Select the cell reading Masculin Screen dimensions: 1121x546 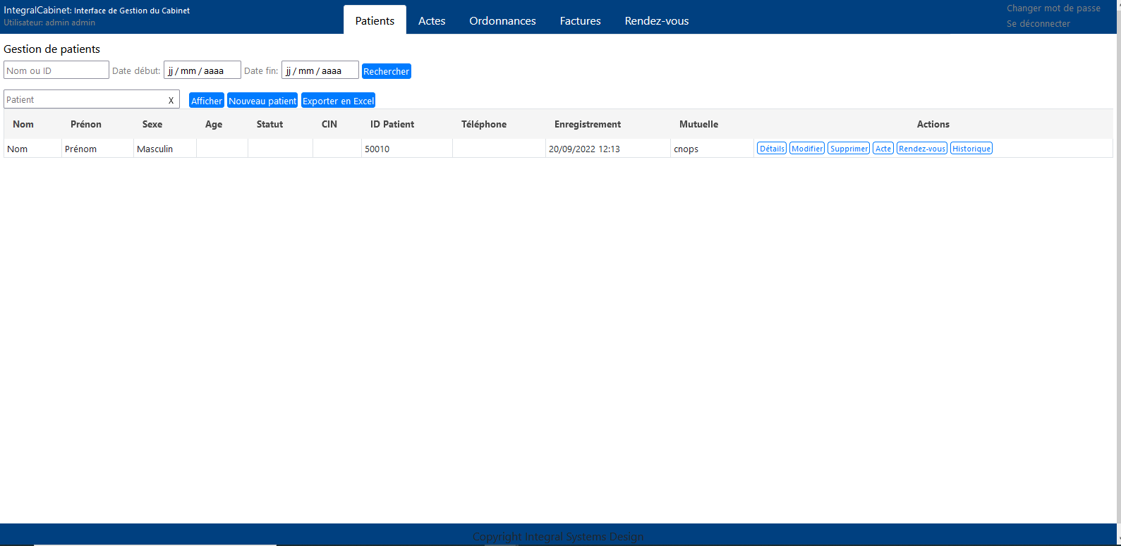click(x=165, y=149)
